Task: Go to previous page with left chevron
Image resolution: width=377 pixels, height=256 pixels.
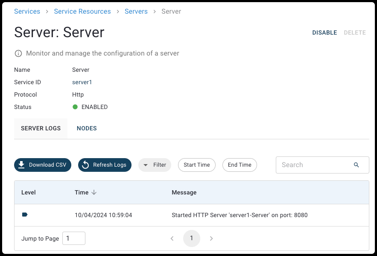Action: (x=172, y=238)
